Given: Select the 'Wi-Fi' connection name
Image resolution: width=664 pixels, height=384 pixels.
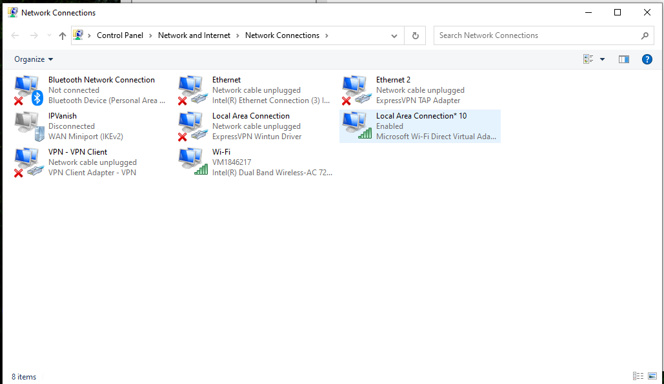Looking at the screenshot, I should [x=221, y=152].
